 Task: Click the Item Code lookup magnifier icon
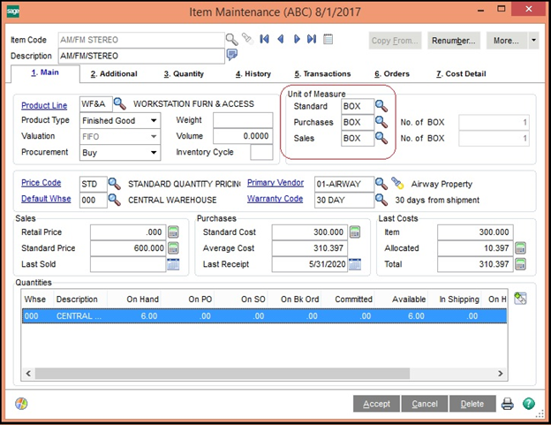click(231, 40)
